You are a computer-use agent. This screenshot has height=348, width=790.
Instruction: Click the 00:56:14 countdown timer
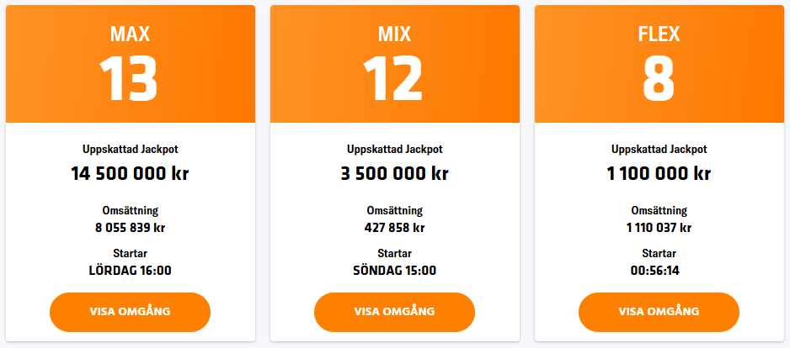659,271
